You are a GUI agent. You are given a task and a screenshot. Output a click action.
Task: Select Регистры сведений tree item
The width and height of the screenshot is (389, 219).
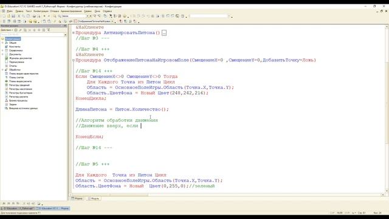(x=19, y=85)
